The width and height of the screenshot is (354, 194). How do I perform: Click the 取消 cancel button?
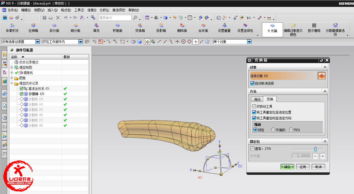pos(318,167)
